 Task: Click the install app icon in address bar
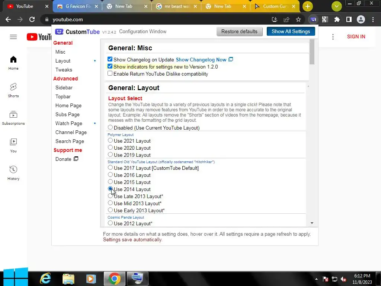point(275,19)
